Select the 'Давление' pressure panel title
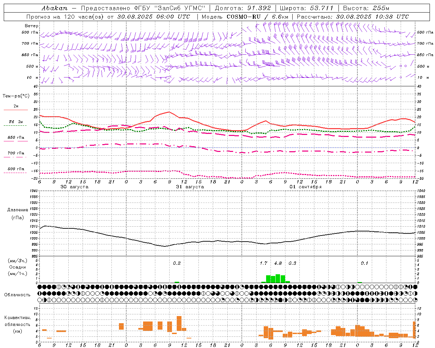The height and width of the screenshot is (348, 435). [17, 210]
